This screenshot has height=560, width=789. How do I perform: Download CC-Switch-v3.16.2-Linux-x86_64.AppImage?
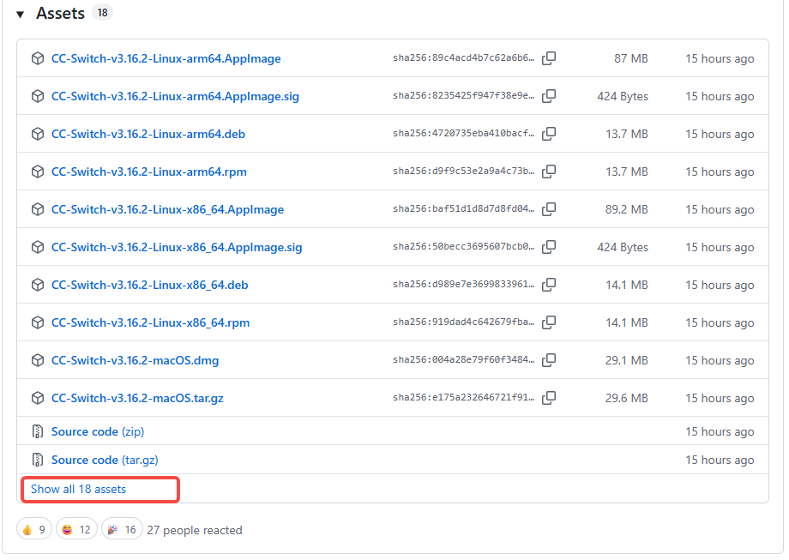tap(167, 209)
